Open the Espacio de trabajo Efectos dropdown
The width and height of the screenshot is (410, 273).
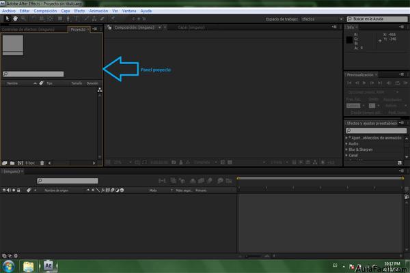pos(322,19)
